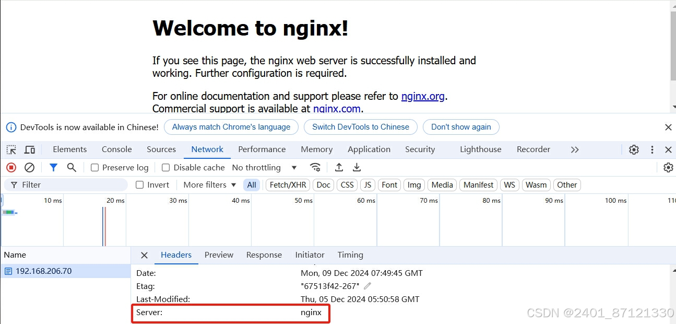Open the Recorder tab

tap(533, 149)
